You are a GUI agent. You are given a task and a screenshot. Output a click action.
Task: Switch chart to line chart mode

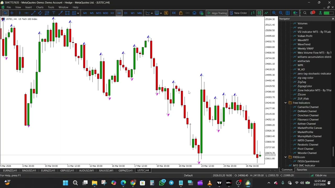tap(266, 13)
